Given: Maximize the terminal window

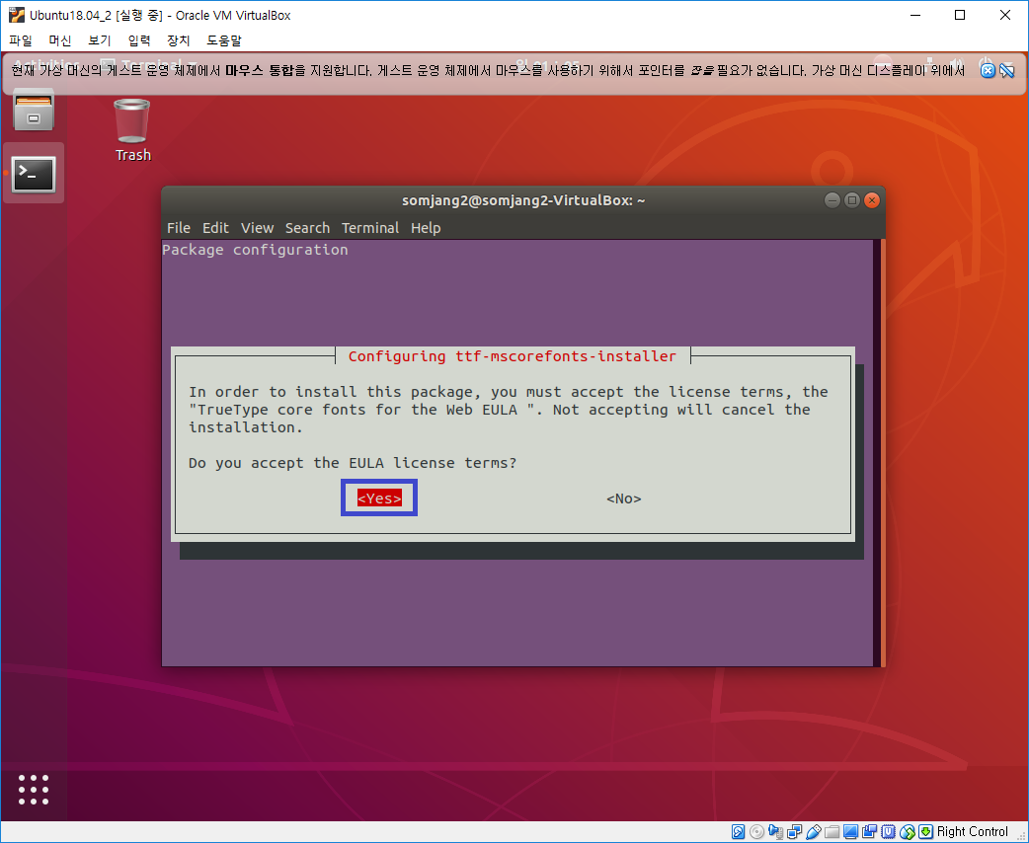Looking at the screenshot, I should pos(852,200).
